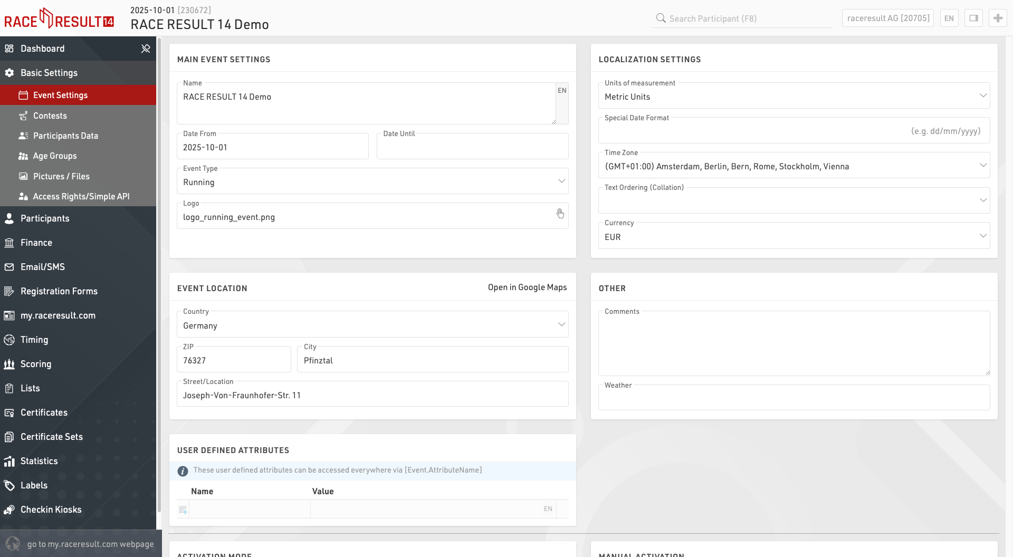This screenshot has width=1013, height=557.
Task: Click the EN language button in header
Action: coord(949,18)
